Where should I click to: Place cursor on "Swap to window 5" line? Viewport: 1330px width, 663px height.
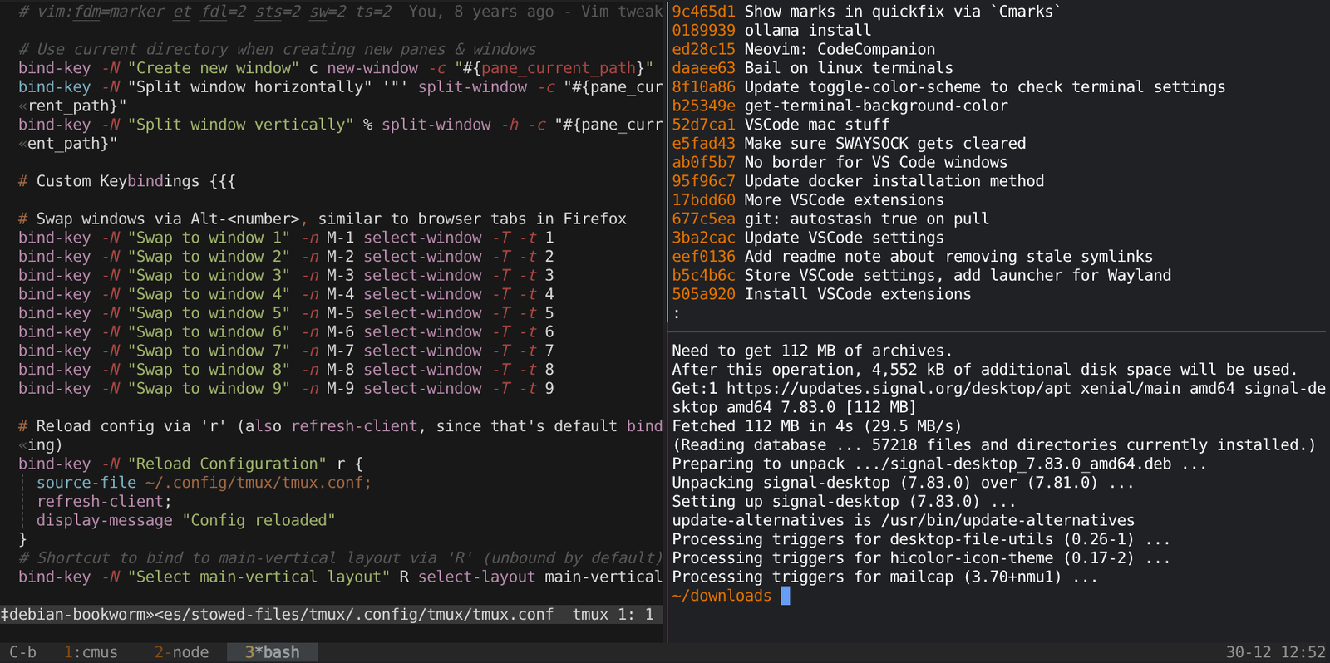point(208,313)
